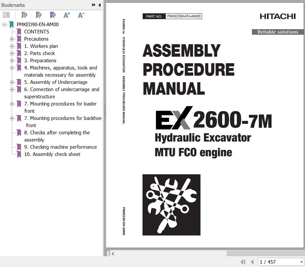Click the horizontal scrollbar left arrow
305x267 pixels.
point(113,254)
